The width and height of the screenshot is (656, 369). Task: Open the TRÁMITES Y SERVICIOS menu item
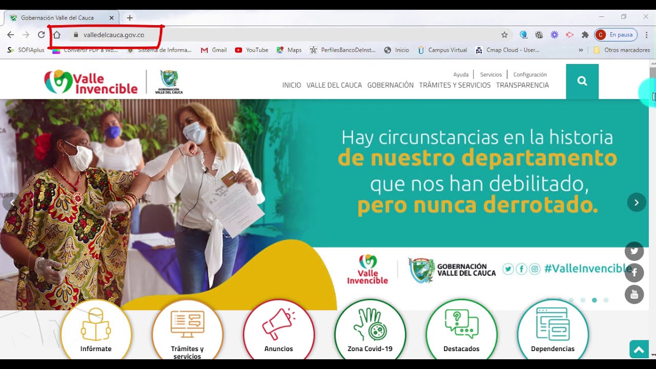(455, 85)
